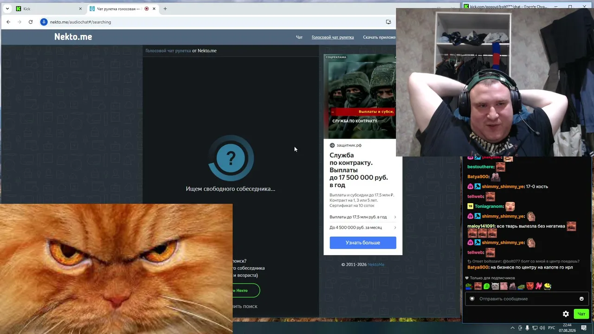594x334 pixels.
Task: Click the microphone icon in system tray
Action: 527,328
